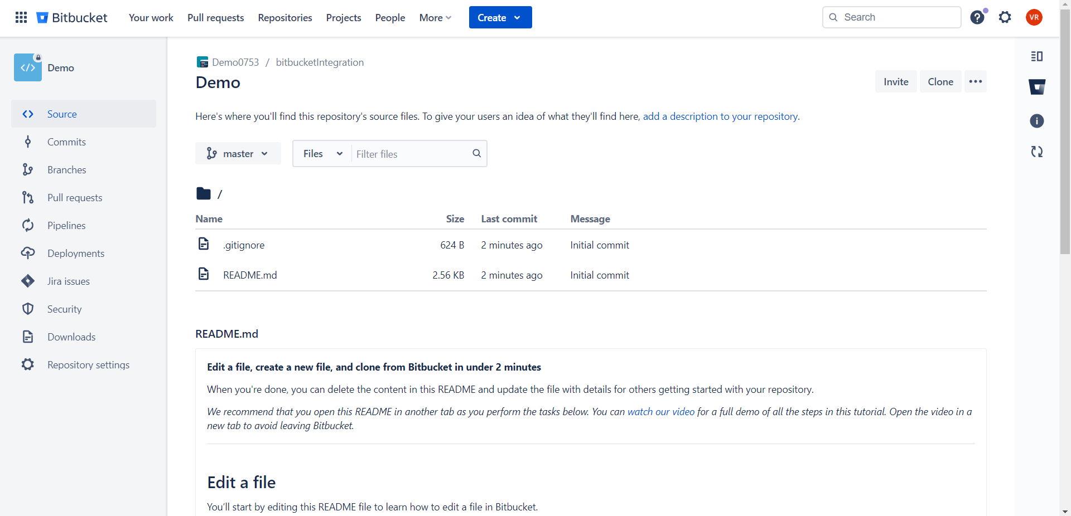Click the Pipelines icon in sidebar
Image resolution: width=1071 pixels, height=516 pixels.
(x=28, y=226)
